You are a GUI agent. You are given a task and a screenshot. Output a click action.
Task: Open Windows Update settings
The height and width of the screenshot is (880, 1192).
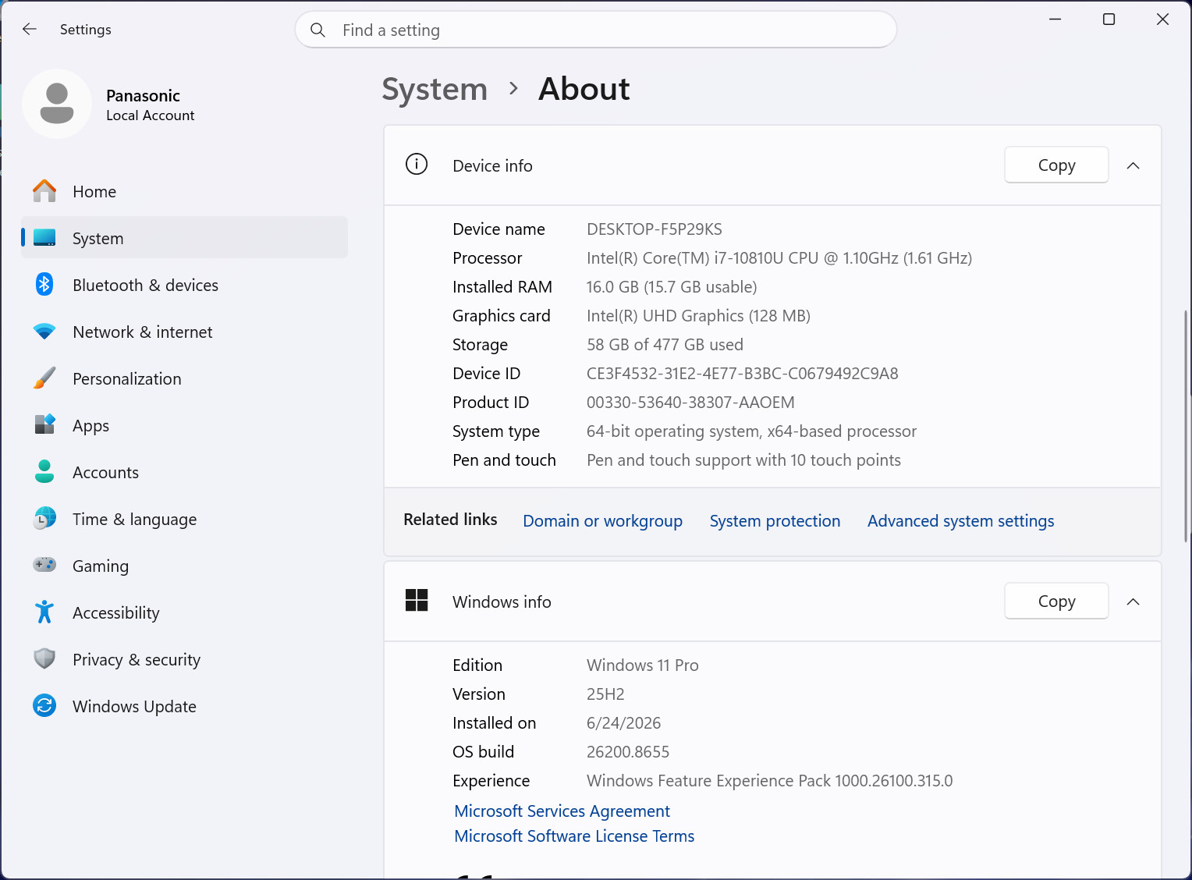[x=185, y=706]
